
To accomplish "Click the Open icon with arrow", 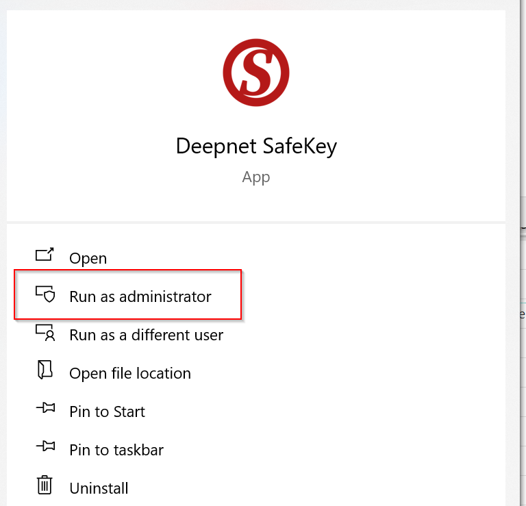I will [x=45, y=255].
